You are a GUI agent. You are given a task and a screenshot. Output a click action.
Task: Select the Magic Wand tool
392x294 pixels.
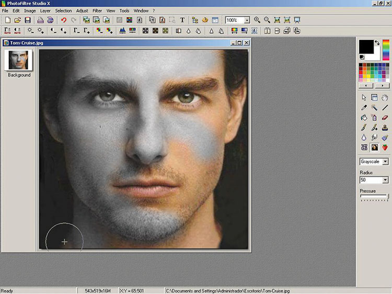[x=374, y=108]
